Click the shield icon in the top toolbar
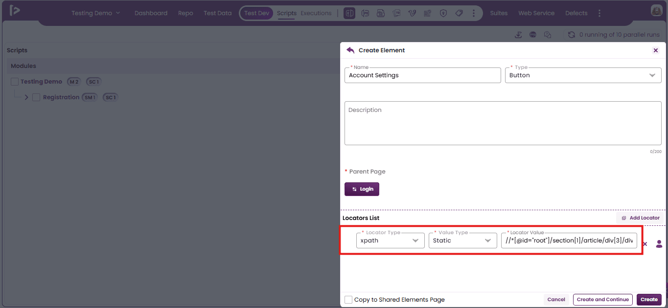 click(x=443, y=13)
